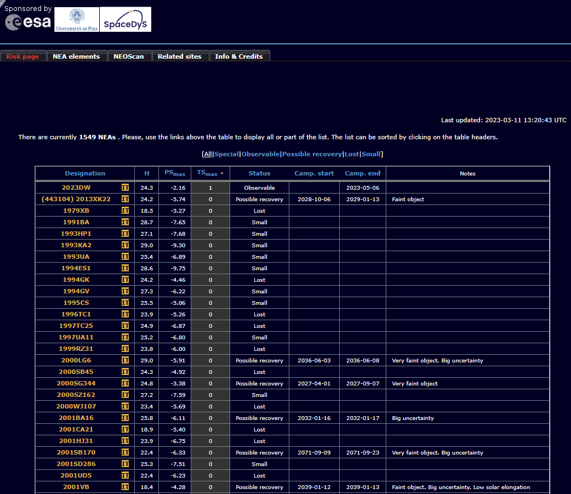The image size is (571, 494).
Task: Open impactor table icon for 1995CS
Action: pos(125,303)
